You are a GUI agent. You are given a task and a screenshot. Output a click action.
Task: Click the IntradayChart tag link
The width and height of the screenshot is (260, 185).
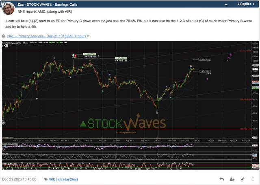click(67, 179)
